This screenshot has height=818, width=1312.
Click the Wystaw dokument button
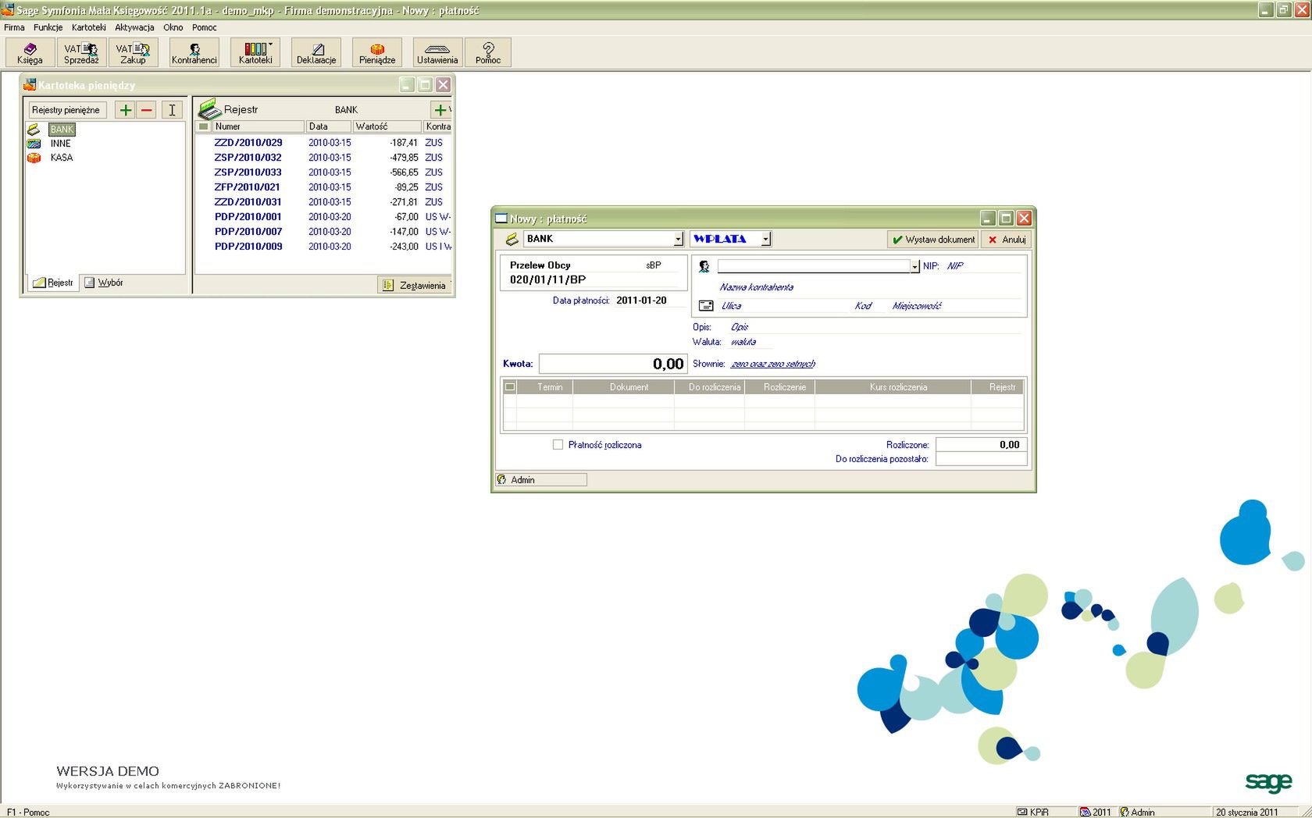click(933, 240)
